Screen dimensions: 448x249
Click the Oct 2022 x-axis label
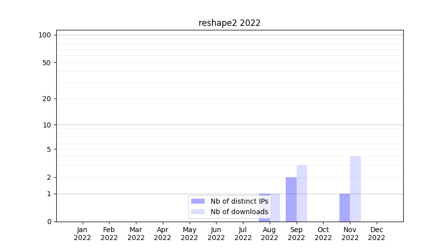coord(323,234)
